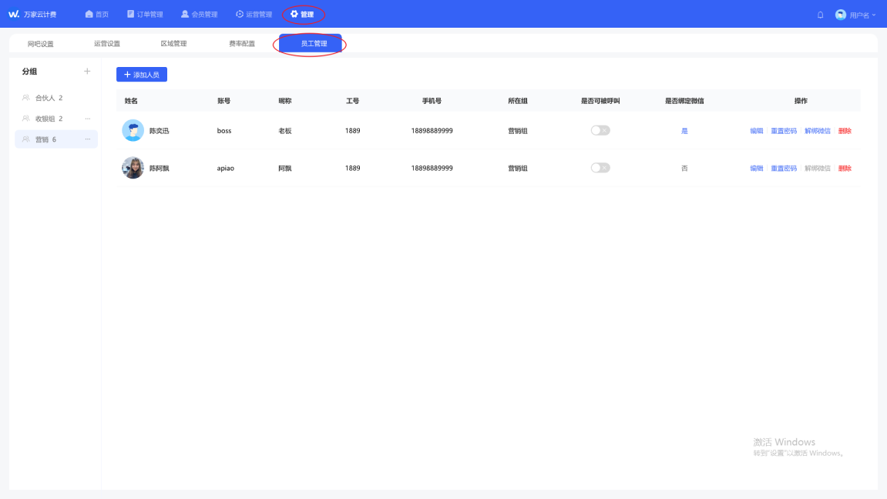Switch to the 运营设置 tab
The image size is (887, 499).
click(107, 44)
